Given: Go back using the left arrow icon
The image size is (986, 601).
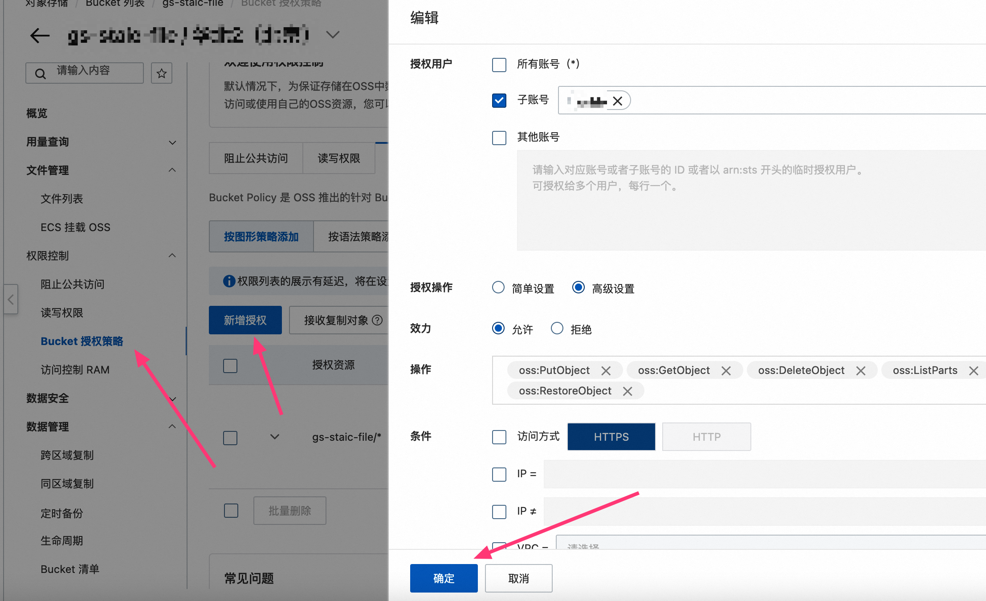Looking at the screenshot, I should tap(40, 35).
